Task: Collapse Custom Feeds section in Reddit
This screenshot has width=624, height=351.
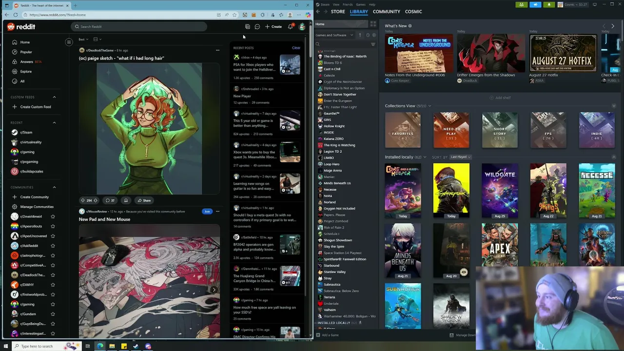Action: (x=54, y=97)
